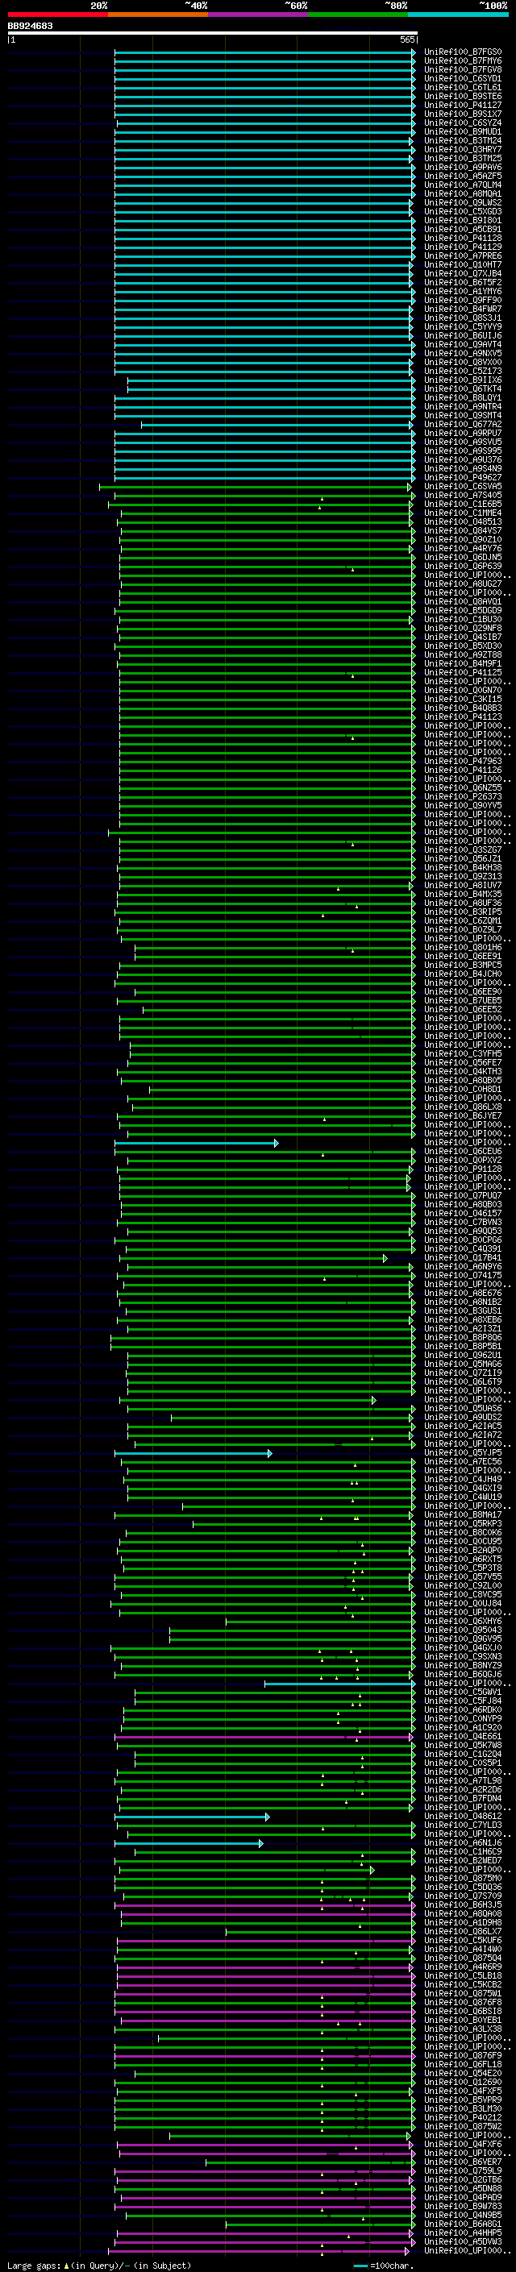Click label UniRef100_O46157
This screenshot has width=516, height=2272.
[463, 1213]
